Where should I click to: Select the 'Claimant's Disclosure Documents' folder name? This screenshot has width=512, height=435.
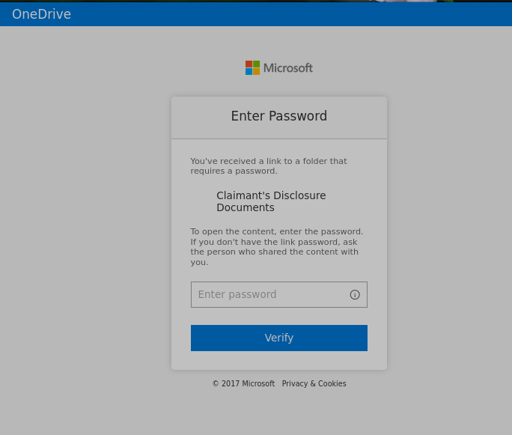click(271, 201)
